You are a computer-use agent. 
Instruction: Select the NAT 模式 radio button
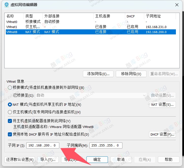coord(10,104)
